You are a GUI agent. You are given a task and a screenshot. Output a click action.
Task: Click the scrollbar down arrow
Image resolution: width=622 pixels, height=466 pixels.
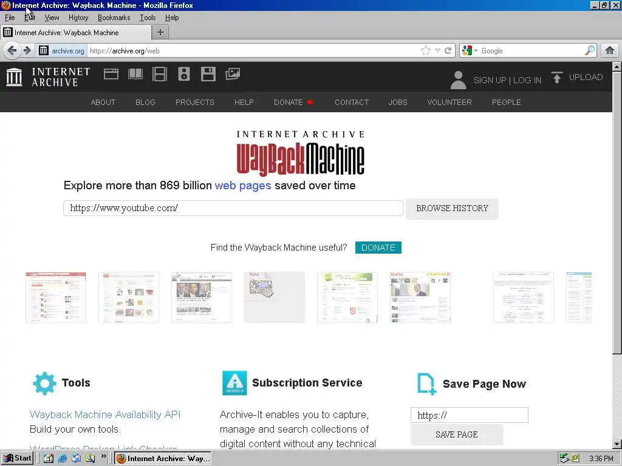(617, 444)
